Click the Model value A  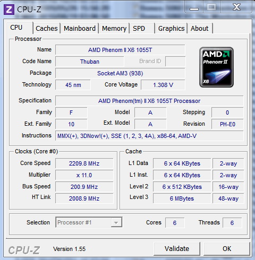pyautogui.click(x=150, y=112)
